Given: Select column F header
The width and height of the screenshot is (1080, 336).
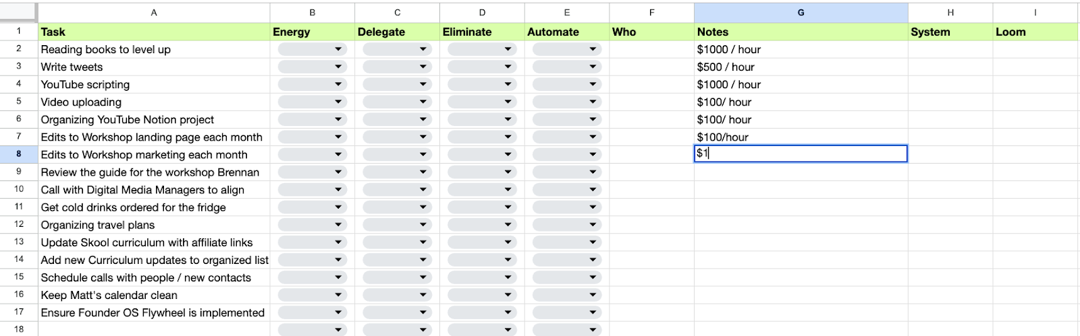Looking at the screenshot, I should (651, 12).
